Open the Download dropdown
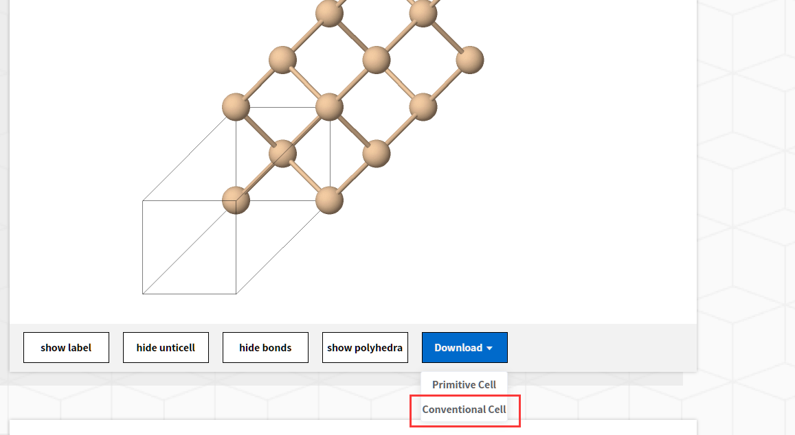 tap(464, 347)
